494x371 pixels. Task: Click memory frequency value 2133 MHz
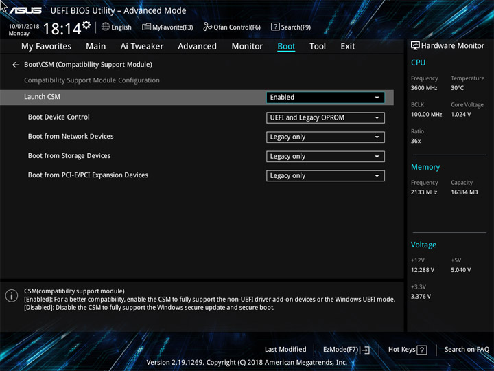(x=424, y=192)
